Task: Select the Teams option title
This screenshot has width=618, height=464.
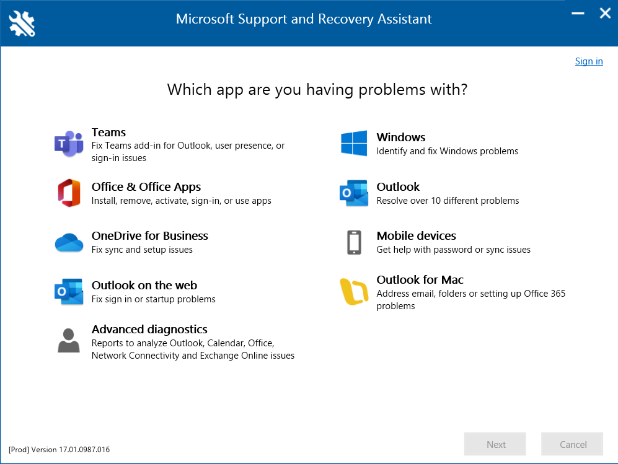Action: pos(108,133)
